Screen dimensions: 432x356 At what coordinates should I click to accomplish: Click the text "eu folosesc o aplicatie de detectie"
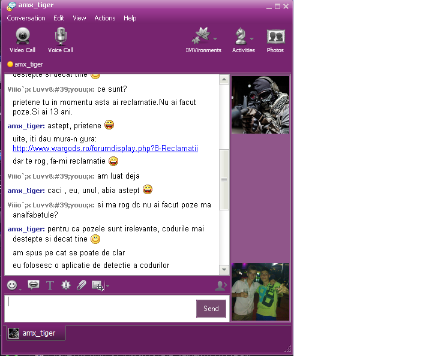point(71,266)
